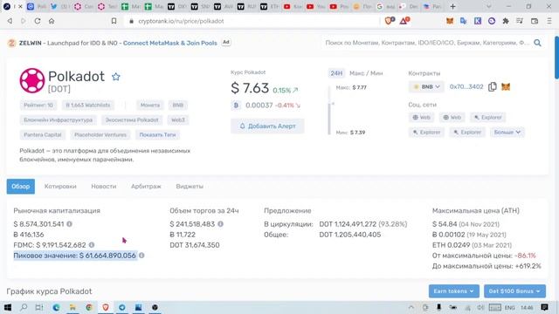Focus the coin search input field
This screenshot has width=559, height=314.
click(x=427, y=43)
